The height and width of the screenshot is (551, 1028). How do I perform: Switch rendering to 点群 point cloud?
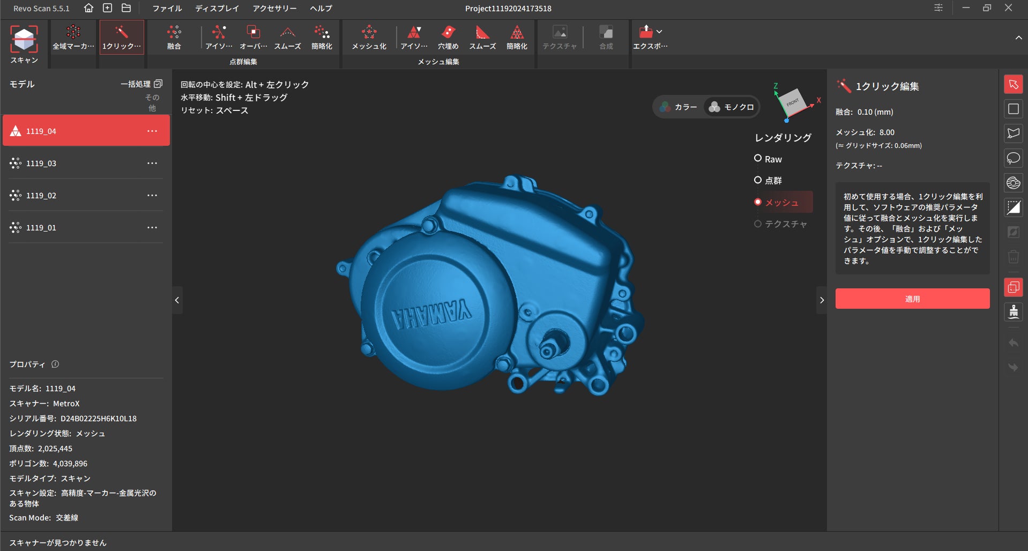[x=758, y=180]
